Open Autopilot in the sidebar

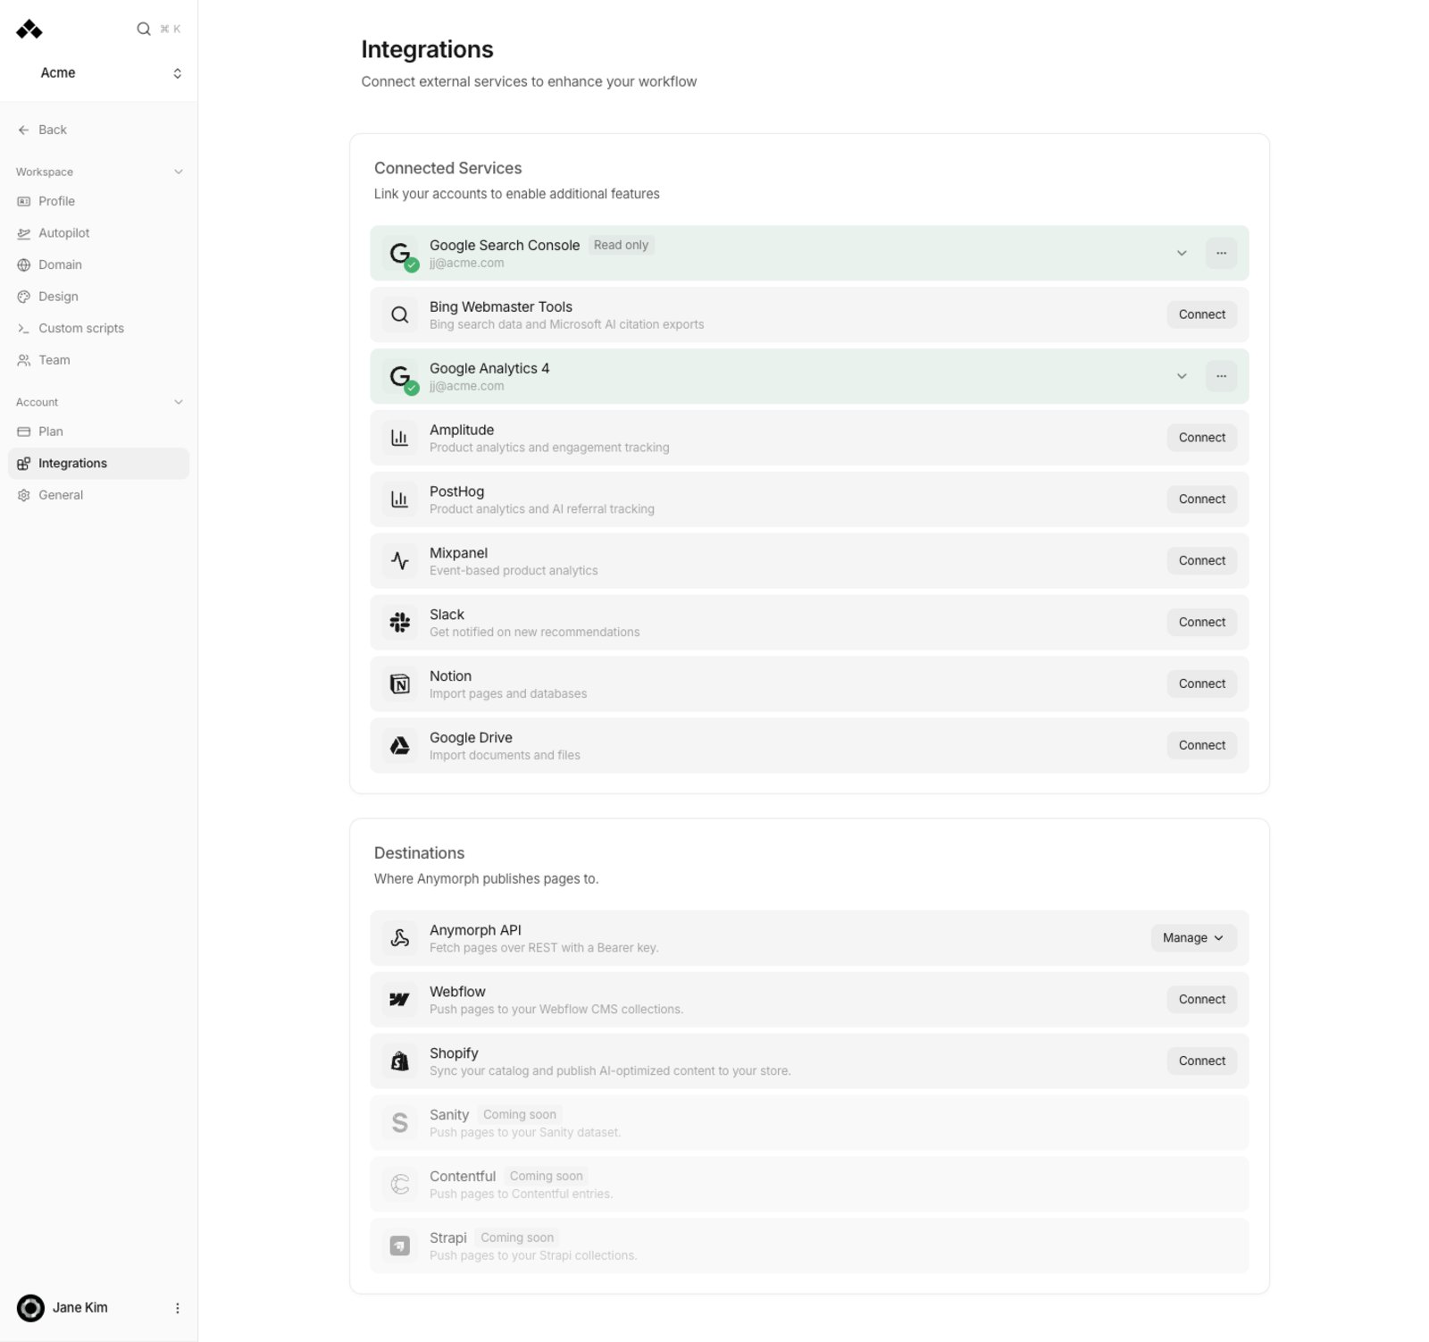pyautogui.click(x=98, y=233)
